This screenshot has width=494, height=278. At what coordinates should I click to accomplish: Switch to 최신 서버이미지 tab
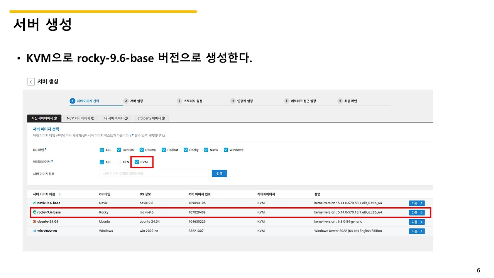tap(45, 118)
